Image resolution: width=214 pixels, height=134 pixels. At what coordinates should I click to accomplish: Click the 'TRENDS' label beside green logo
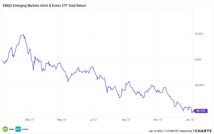coord(11,129)
